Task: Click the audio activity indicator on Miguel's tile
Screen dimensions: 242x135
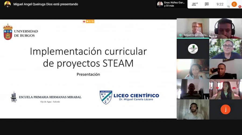Action: tap(180, 35)
